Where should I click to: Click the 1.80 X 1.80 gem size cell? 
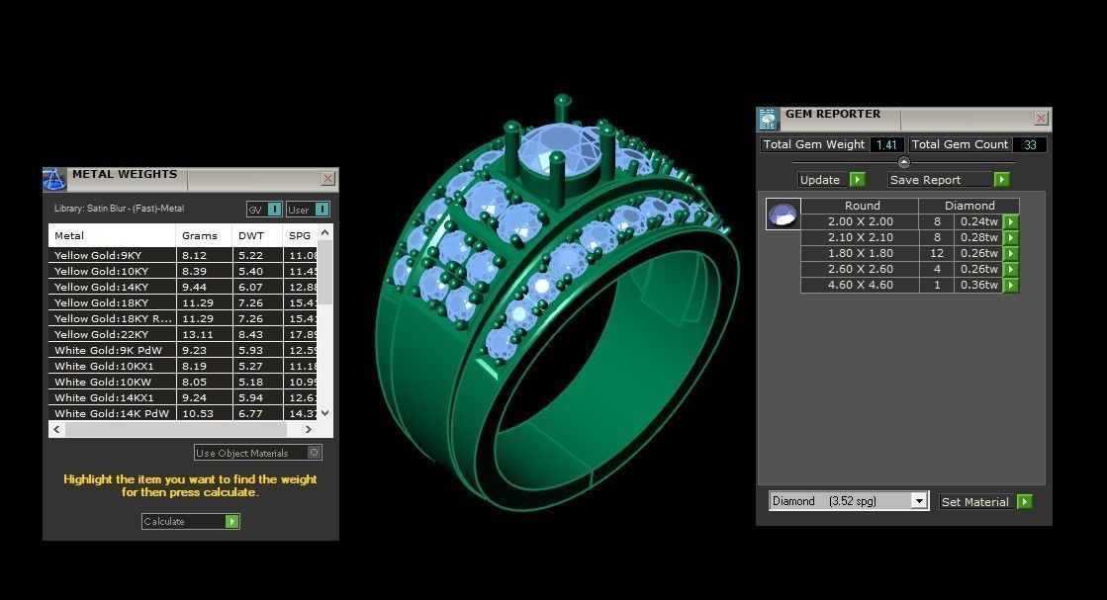click(860, 253)
